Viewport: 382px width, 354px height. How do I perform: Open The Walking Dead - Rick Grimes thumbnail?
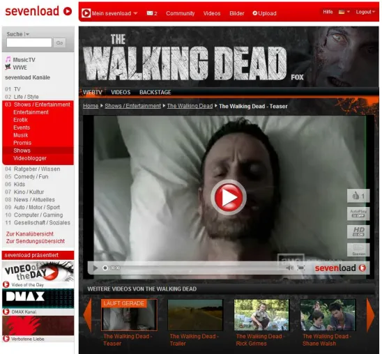(x=261, y=315)
